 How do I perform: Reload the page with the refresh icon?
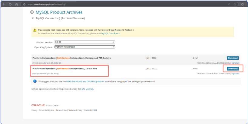(x=10, y=5)
